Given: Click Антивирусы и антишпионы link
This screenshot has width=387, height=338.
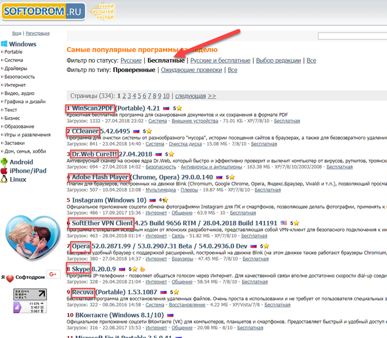Looking at the screenshot, I should 212,167.
